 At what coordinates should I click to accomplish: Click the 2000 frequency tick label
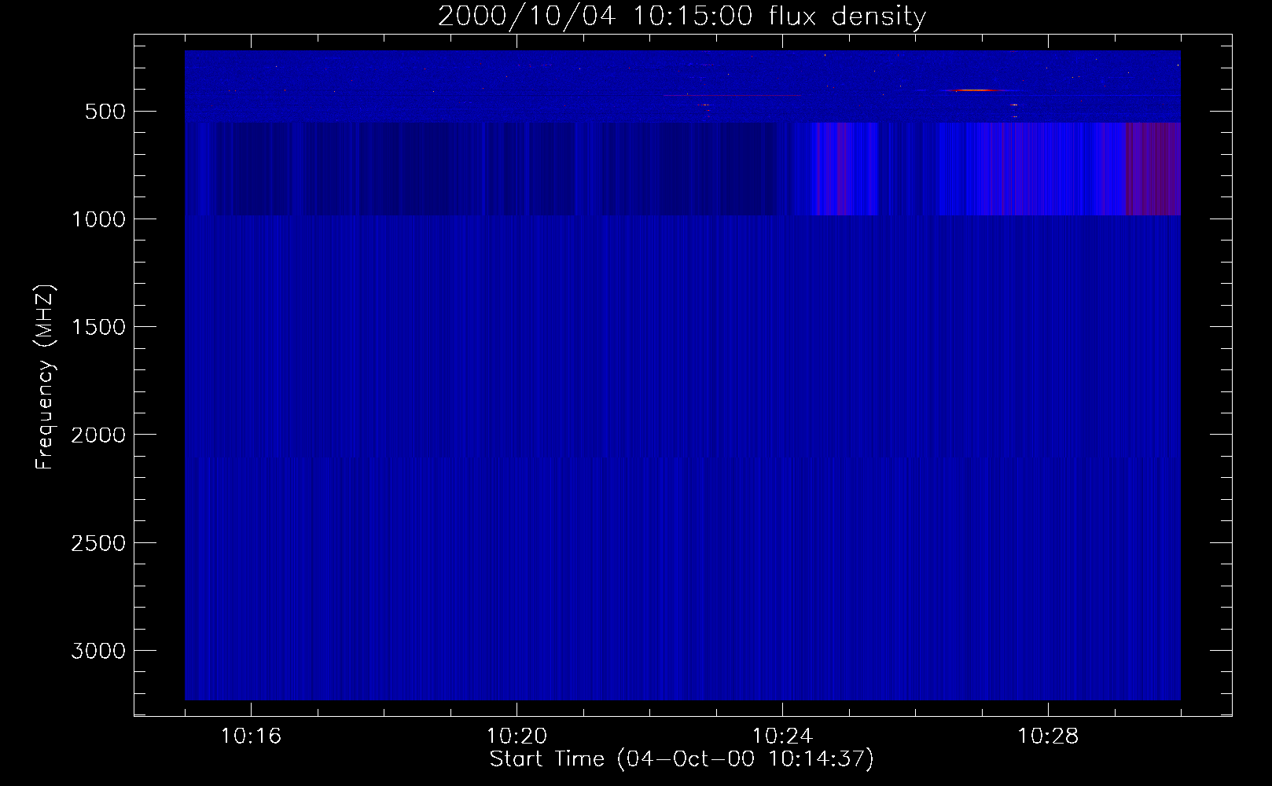pos(98,435)
